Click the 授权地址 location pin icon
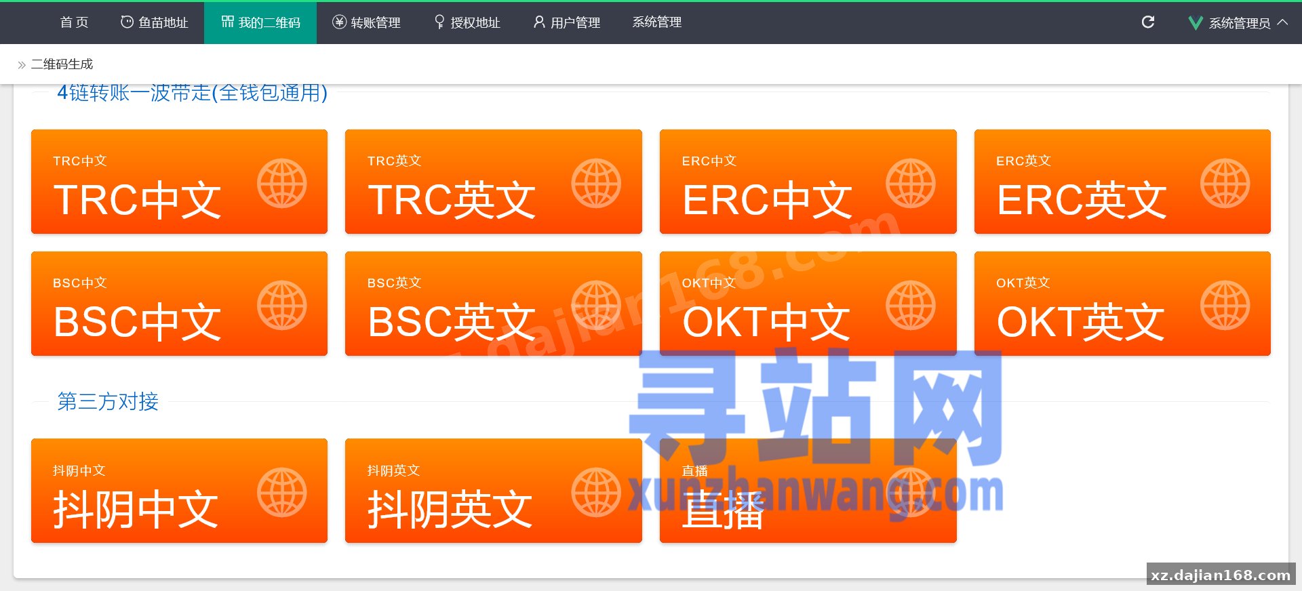This screenshot has height=591, width=1302. coord(439,22)
